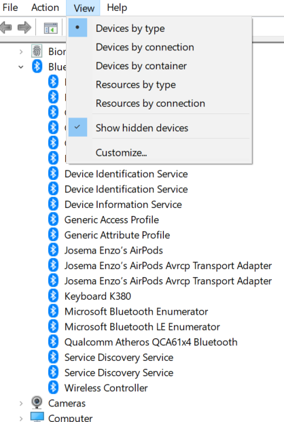Choose Devices by connection

click(159, 47)
